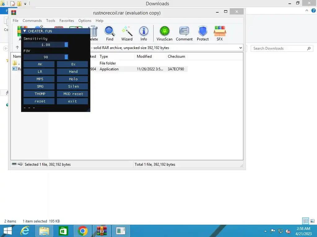Click the 8x button
317x237 pixels.
(x=72, y=64)
